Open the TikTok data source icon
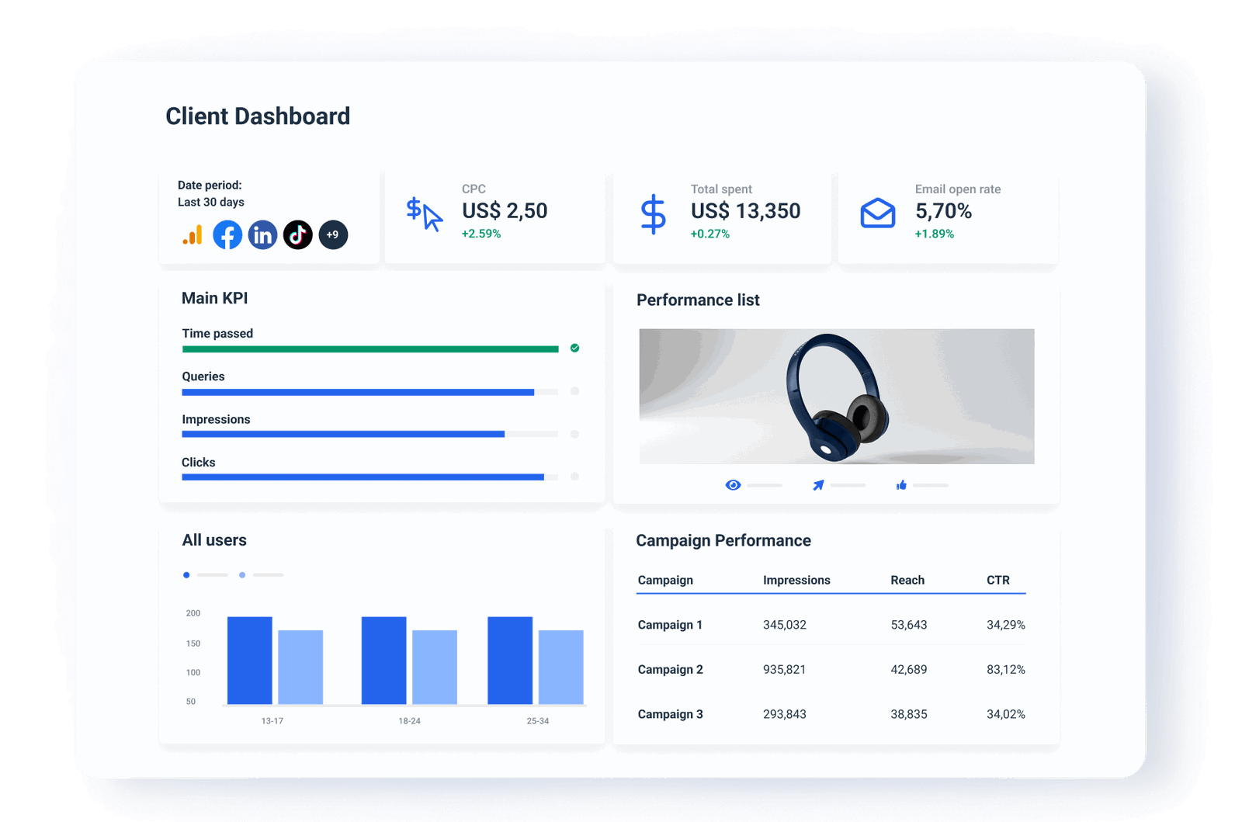The height and width of the screenshot is (822, 1242). [x=297, y=234]
